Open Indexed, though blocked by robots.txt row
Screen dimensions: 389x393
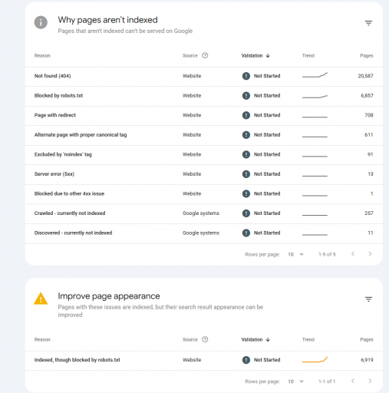pos(204,360)
